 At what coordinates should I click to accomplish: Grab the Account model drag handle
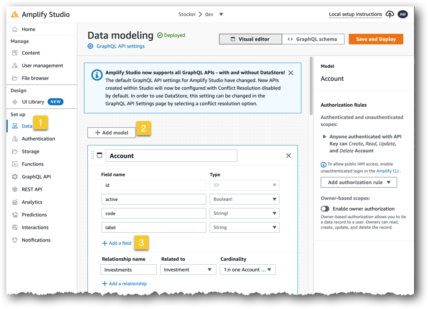click(x=93, y=156)
